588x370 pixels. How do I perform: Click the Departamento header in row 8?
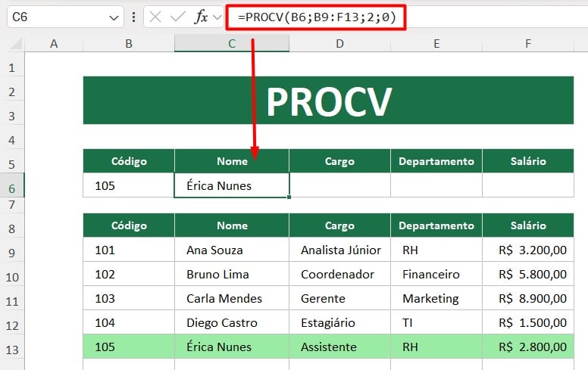[x=436, y=225]
